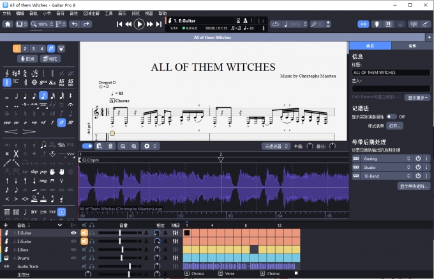Click the trash icon in the audio toolbar
Screen dimensions: 434x279
(110, 146)
